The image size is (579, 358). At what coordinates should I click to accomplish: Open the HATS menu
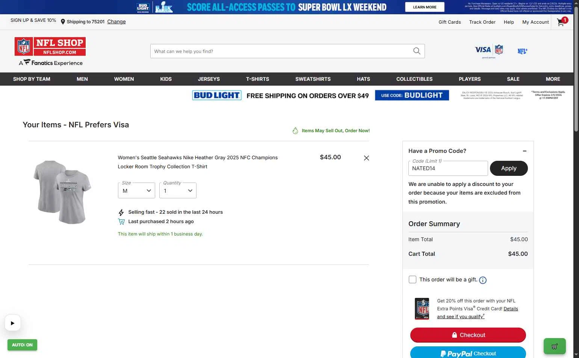[363, 79]
